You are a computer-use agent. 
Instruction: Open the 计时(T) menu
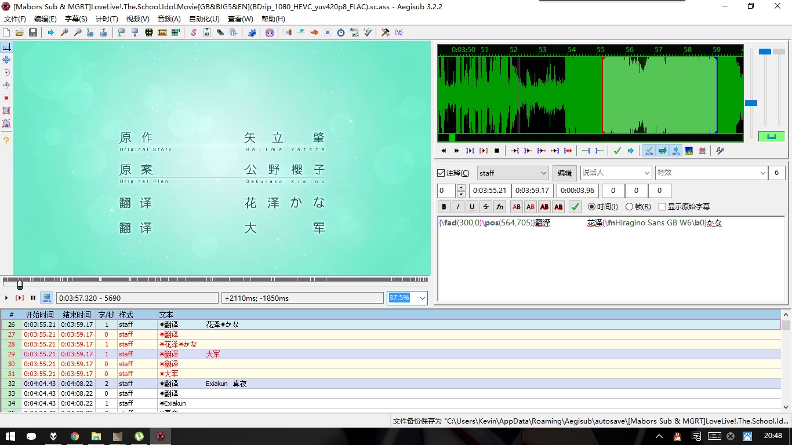[x=107, y=19]
